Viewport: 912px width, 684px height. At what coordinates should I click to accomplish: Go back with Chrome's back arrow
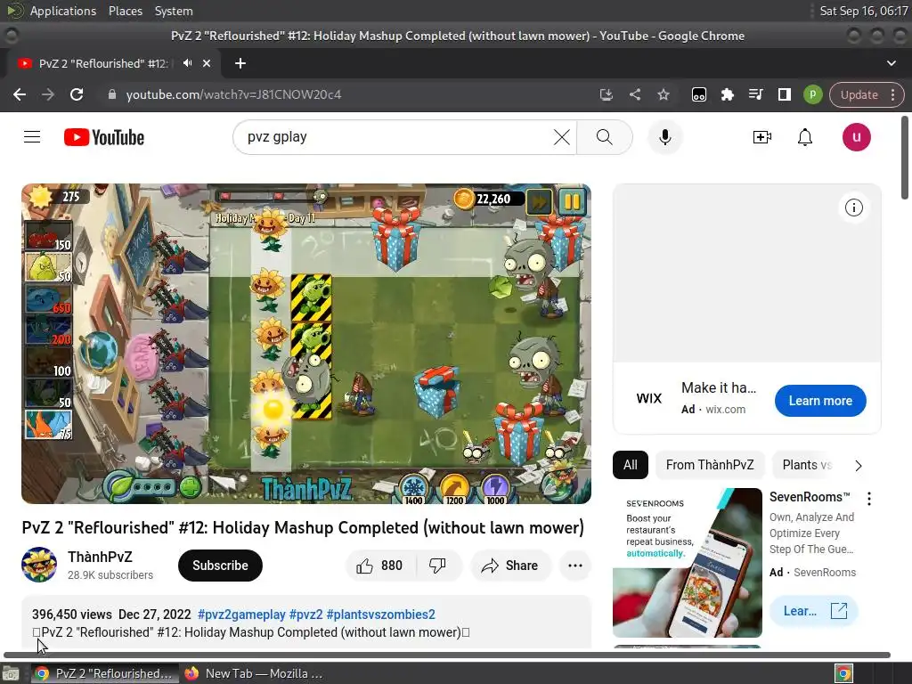20,94
